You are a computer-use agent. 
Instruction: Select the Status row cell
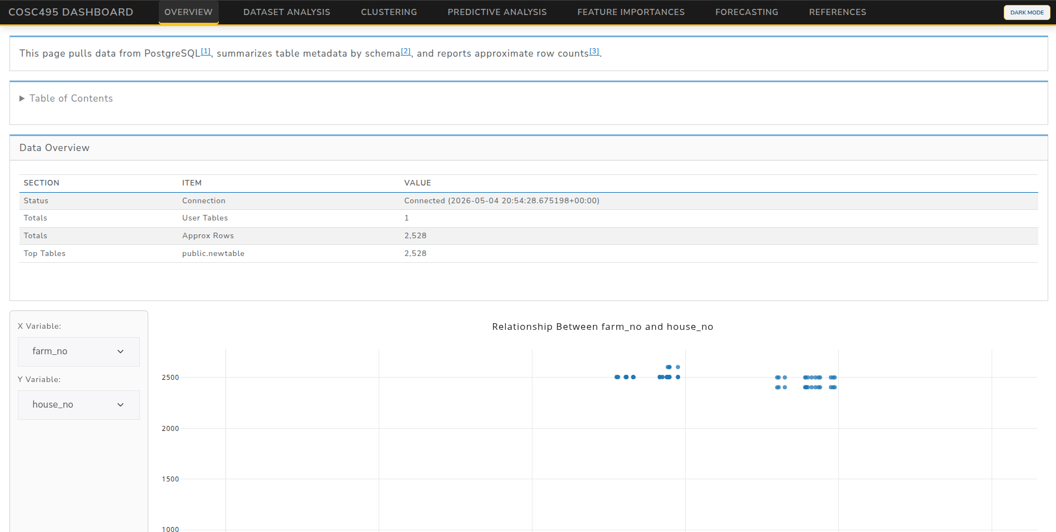36,200
